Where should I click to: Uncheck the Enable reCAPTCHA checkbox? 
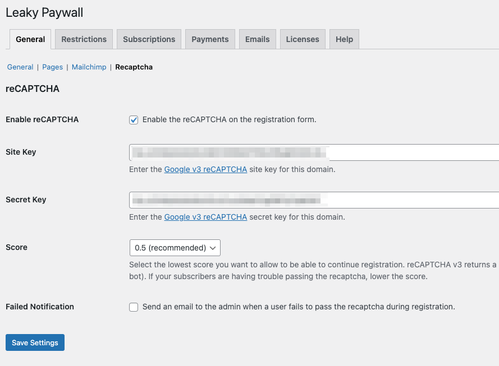click(134, 120)
